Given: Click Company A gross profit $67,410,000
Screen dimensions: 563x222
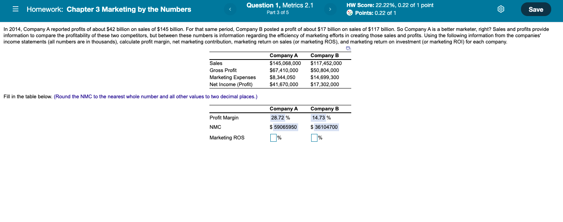Looking at the screenshot, I should pyautogui.click(x=284, y=70).
